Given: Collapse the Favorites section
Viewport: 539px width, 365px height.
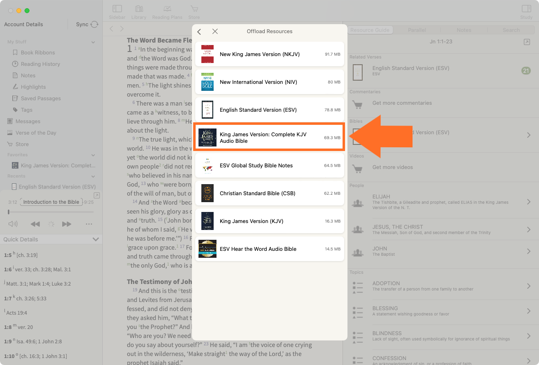Looking at the screenshot, I should coord(93,155).
